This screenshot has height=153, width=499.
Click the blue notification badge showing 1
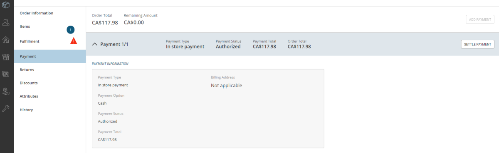pyautogui.click(x=71, y=30)
